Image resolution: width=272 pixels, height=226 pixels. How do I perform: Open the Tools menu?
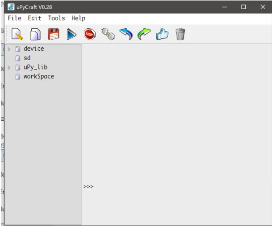click(x=57, y=18)
